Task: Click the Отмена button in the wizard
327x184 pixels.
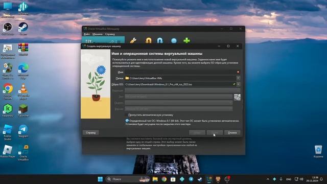Action: tap(232, 132)
